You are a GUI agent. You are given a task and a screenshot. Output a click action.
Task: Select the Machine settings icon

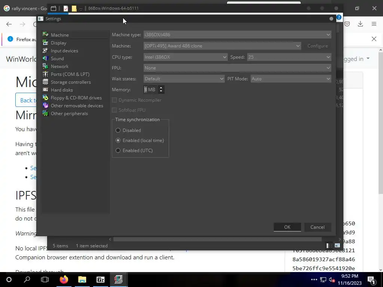45,35
